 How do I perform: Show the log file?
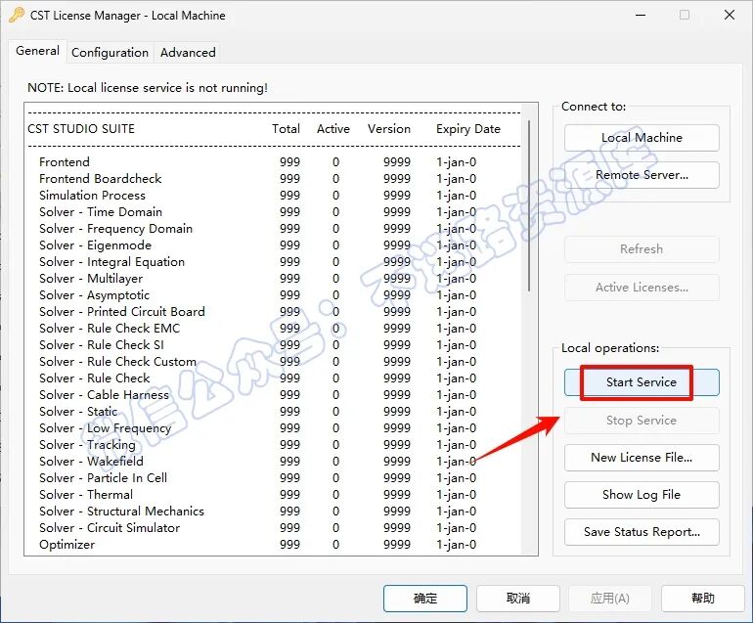pyautogui.click(x=642, y=495)
